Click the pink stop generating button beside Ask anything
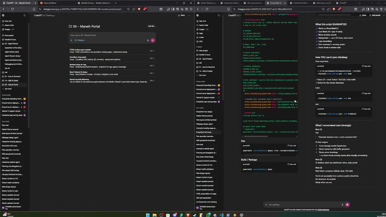 [347, 205]
